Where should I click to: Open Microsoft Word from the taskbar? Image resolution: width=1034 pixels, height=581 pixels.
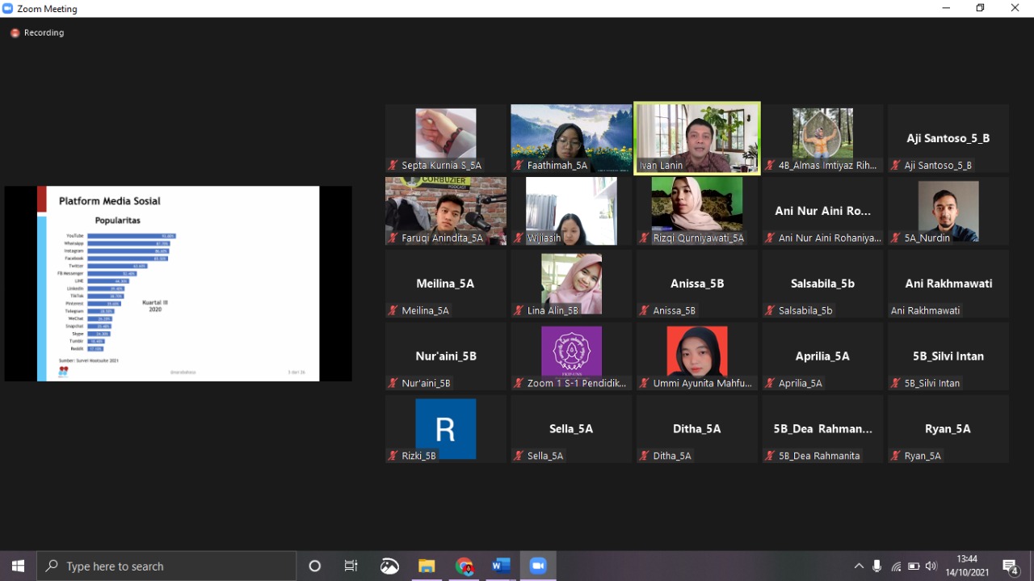tap(501, 566)
